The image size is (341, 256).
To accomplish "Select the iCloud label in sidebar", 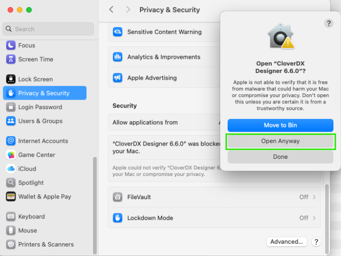I will (x=27, y=169).
